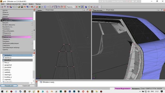Collapse the Модификации section header
The width and height of the screenshot is (165, 93).
(x=17, y=21)
